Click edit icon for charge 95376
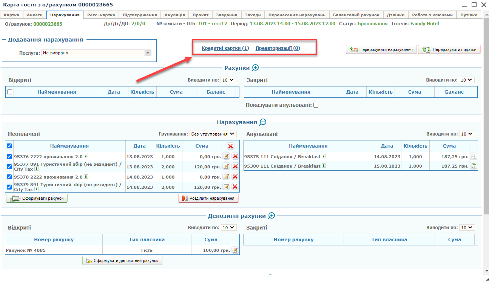This screenshot has width=489, height=282. 226,156
